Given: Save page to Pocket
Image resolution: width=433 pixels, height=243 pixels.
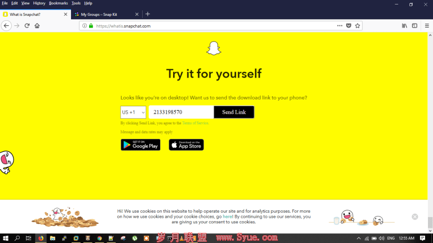Looking at the screenshot, I should coord(349,26).
